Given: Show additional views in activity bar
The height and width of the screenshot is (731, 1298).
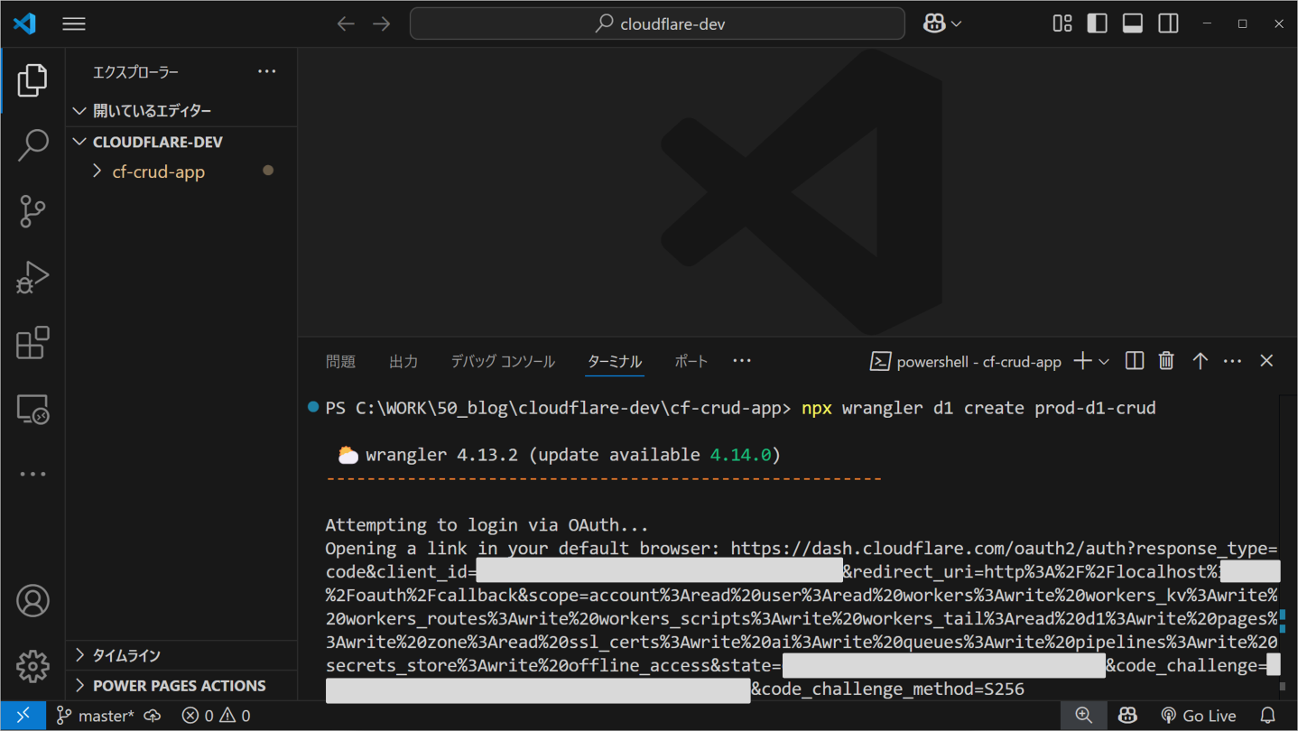Looking at the screenshot, I should click(32, 474).
